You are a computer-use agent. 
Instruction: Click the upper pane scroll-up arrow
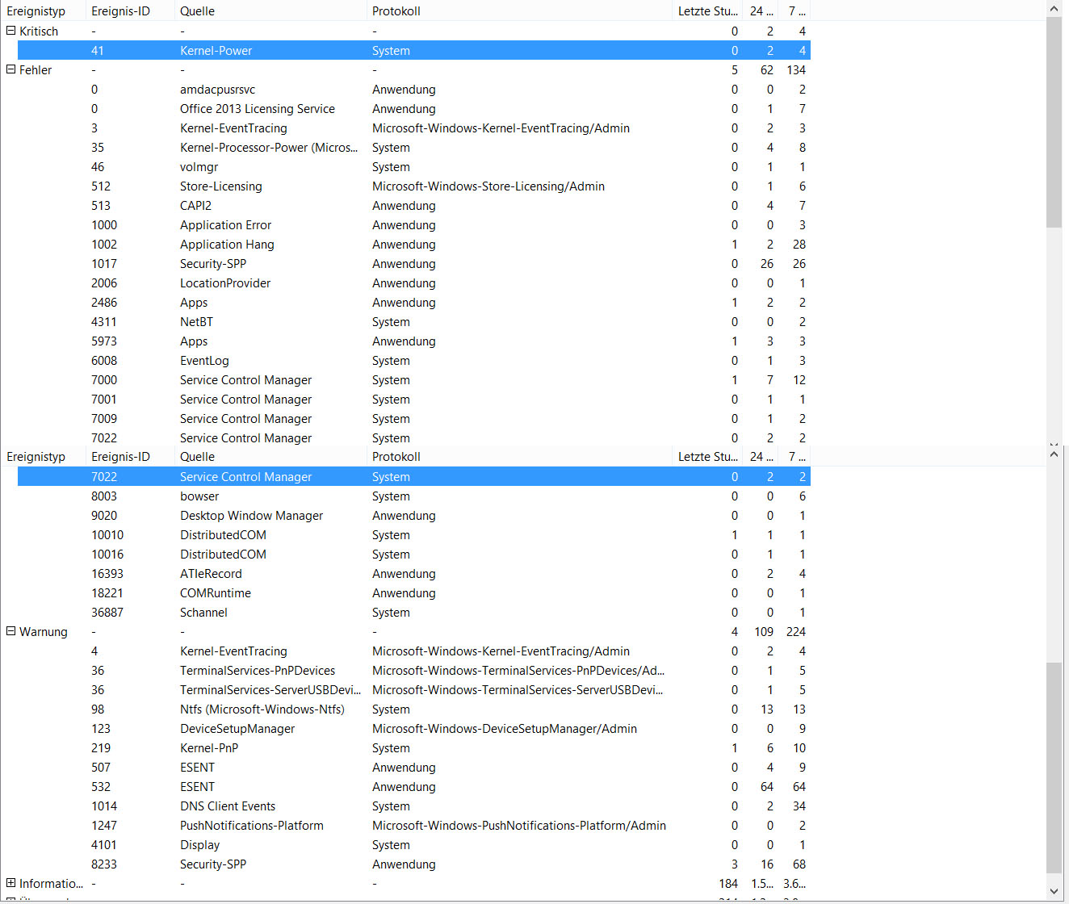pyautogui.click(x=1054, y=8)
